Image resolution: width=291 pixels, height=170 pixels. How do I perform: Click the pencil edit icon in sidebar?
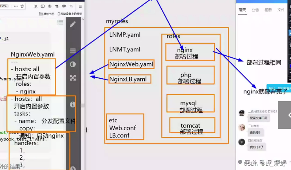click(73, 25)
